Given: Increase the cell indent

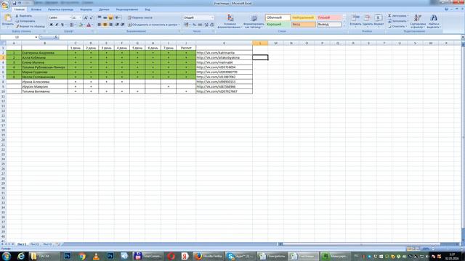Looking at the screenshot, I should point(122,25).
